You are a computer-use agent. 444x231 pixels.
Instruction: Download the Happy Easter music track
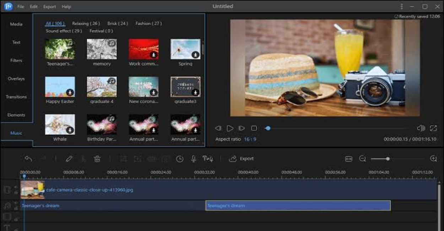(x=70, y=92)
